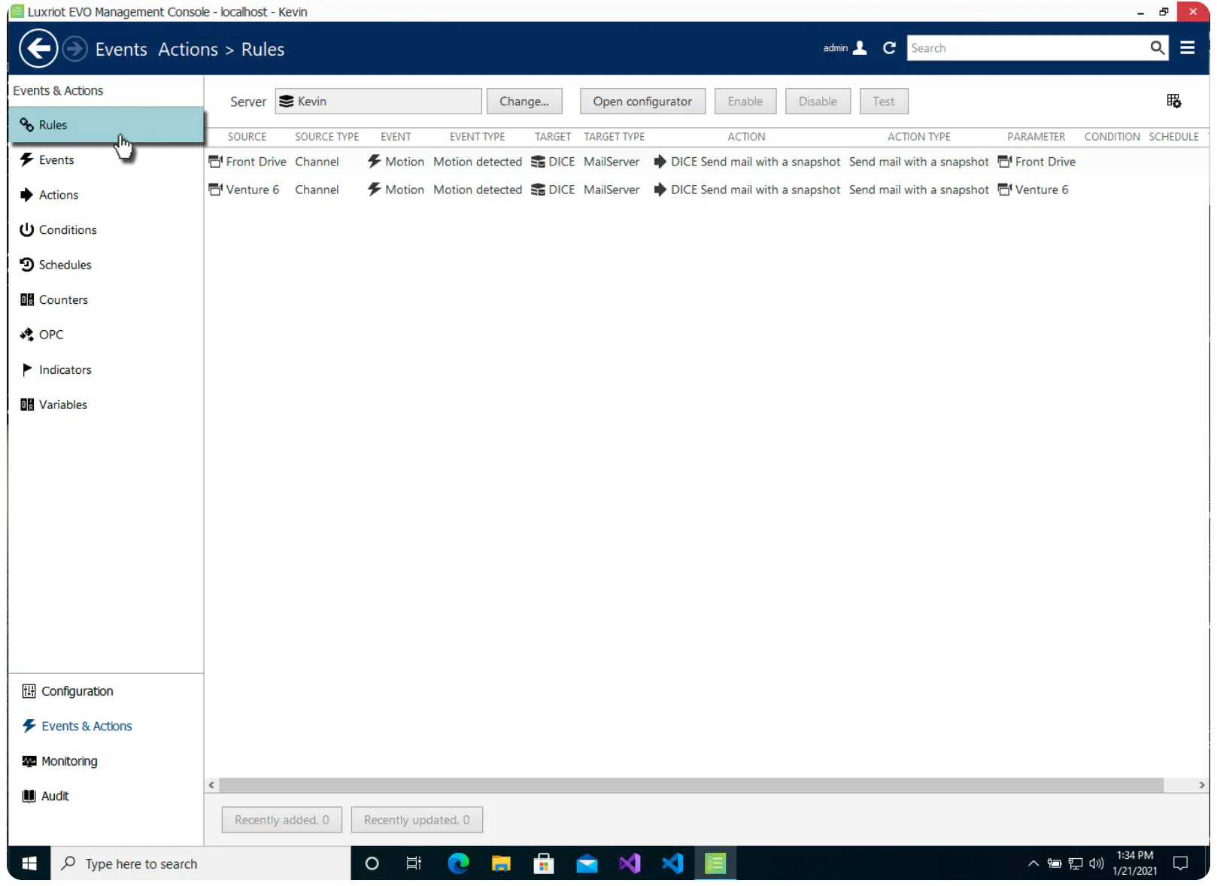The image size is (1217, 886).
Task: Click the OPC icon in sidebar
Action: pyautogui.click(x=27, y=335)
